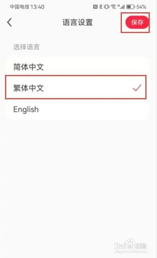157x258 pixels.
Task: Click the jingyan.baidu.com watermark URL
Action: (131, 251)
